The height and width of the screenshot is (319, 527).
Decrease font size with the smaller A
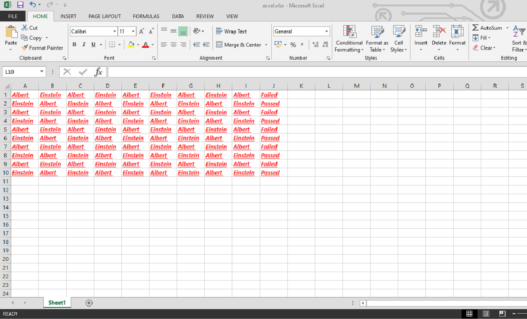coord(151,31)
